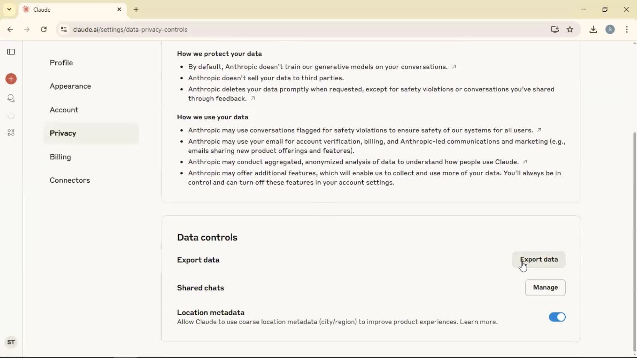Image resolution: width=637 pixels, height=358 pixels.
Task: Open external link after training models statement
Action: click(454, 67)
